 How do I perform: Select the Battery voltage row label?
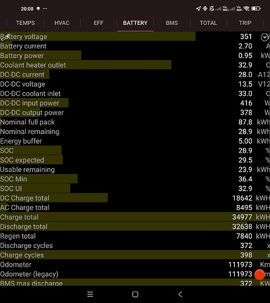pyautogui.click(x=24, y=37)
